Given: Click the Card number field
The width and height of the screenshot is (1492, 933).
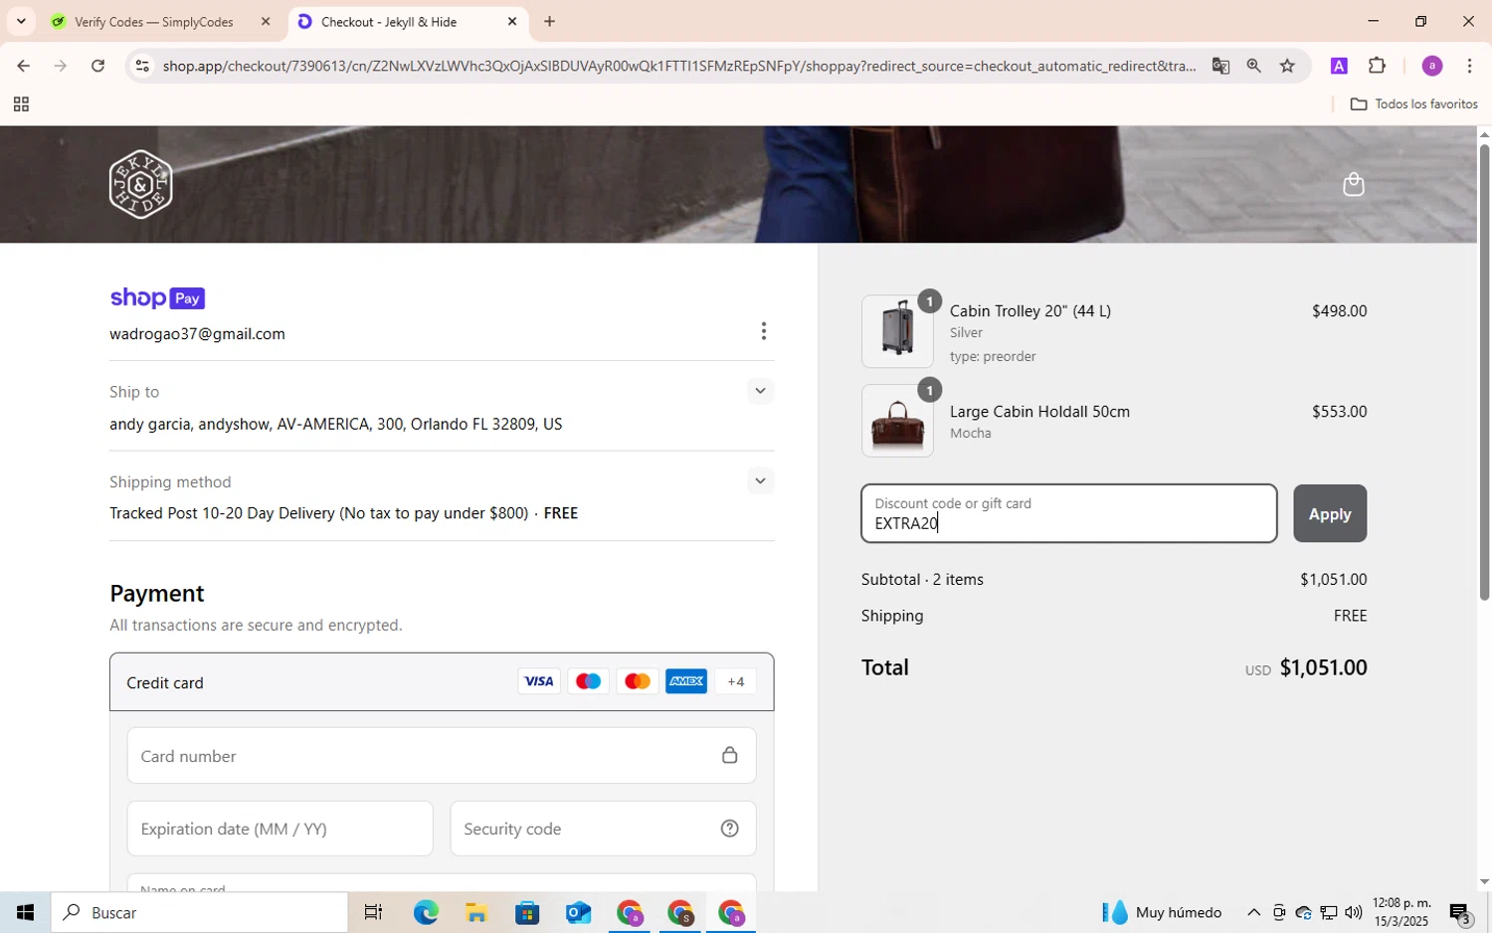Looking at the screenshot, I should pyautogui.click(x=442, y=755).
